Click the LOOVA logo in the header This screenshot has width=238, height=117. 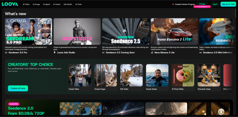pyautogui.click(x=10, y=4)
